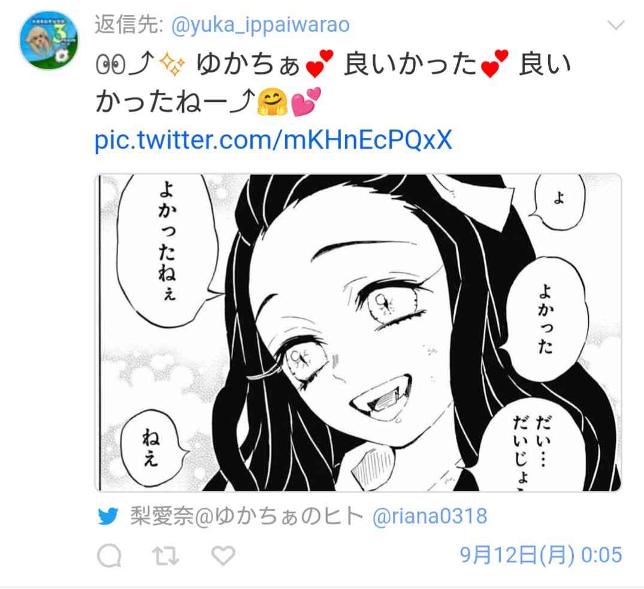Click the hugging face emoji

tap(272, 102)
